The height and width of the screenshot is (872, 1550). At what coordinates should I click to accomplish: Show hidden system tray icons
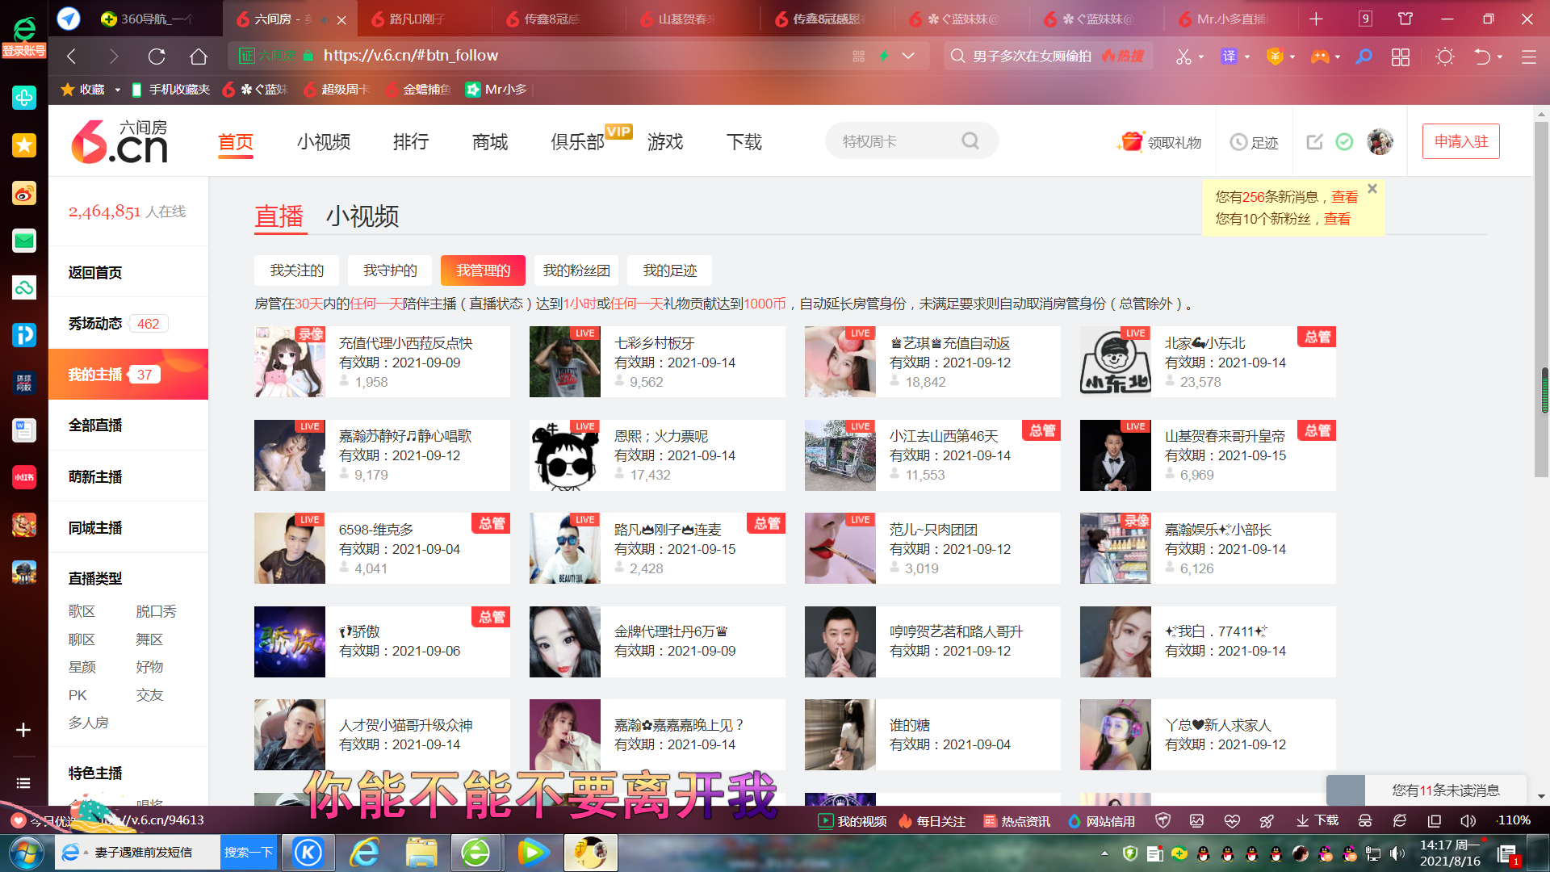(x=1104, y=853)
